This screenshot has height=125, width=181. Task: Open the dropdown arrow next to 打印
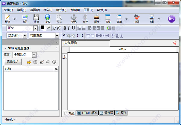click(159, 19)
